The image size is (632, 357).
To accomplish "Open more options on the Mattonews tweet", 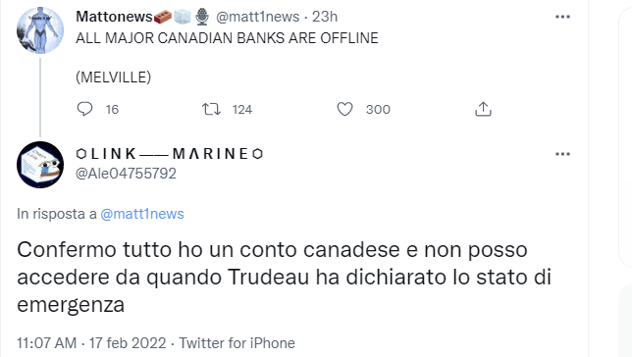I will pos(562,17).
